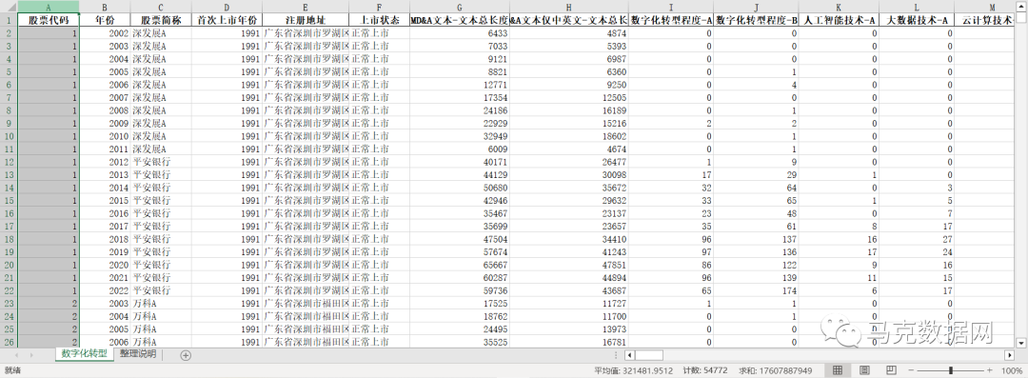Click the 数字化转型程度-B header cell
The width and height of the screenshot is (1028, 378).
[x=756, y=20]
